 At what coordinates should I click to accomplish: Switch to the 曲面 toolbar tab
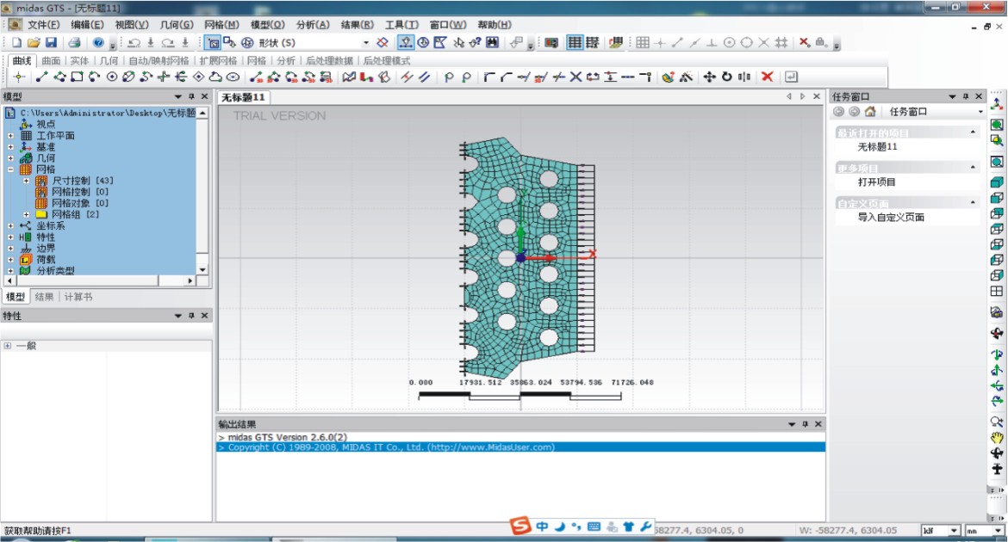coord(51,60)
